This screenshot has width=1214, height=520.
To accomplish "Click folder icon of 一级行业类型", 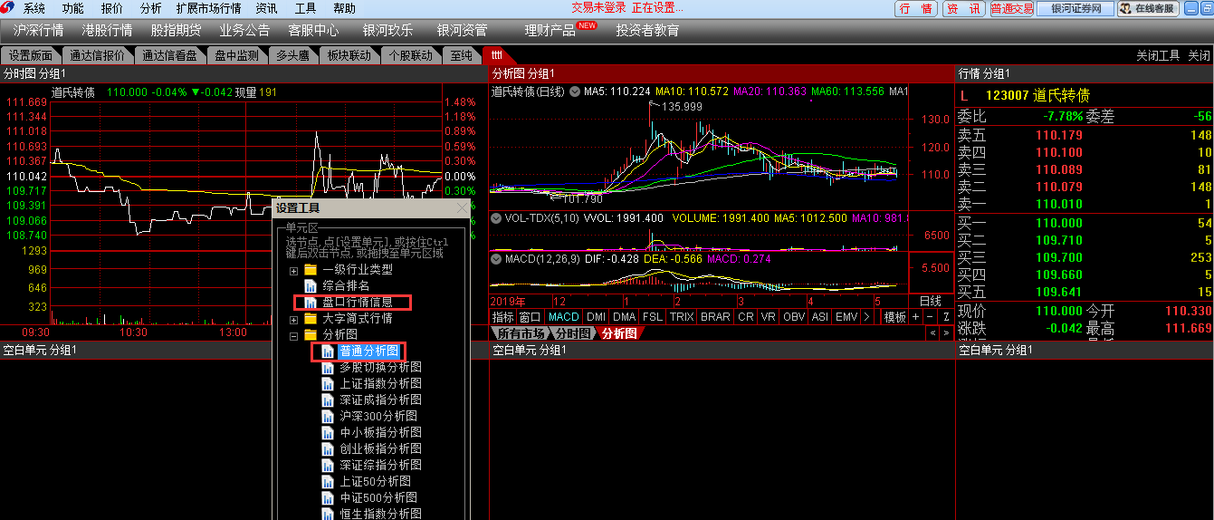I will coord(311,270).
